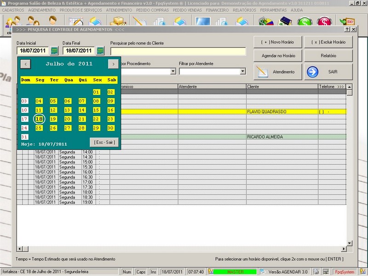
Task: Click the EXIT door icon in toolbar
Action: coord(347,23)
